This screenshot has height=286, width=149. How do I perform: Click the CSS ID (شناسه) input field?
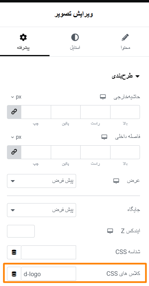(48, 252)
